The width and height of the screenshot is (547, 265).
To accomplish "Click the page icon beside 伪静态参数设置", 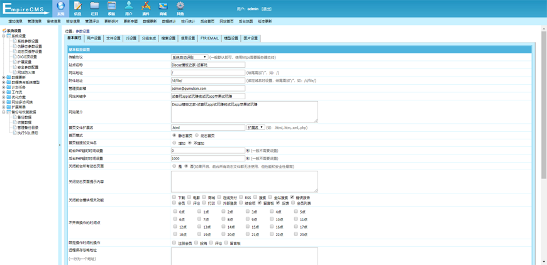I will pos(14,46).
